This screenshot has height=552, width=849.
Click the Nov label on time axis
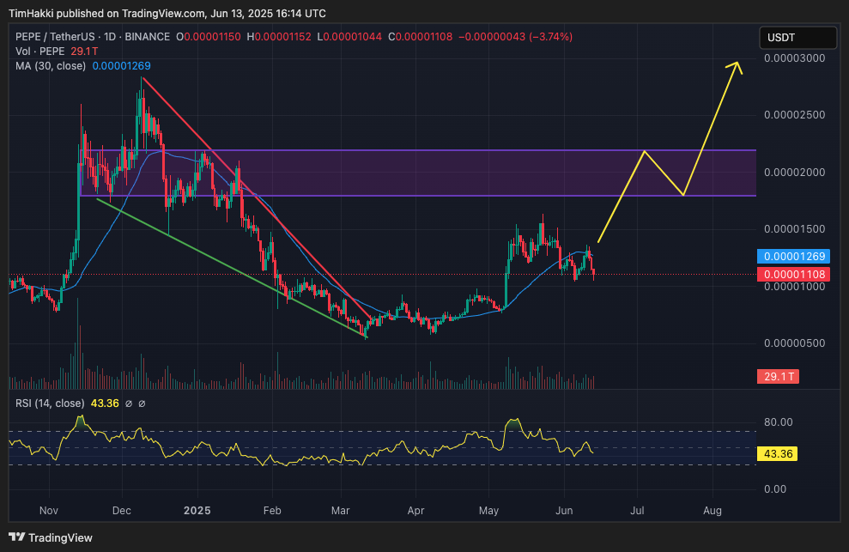tap(49, 510)
